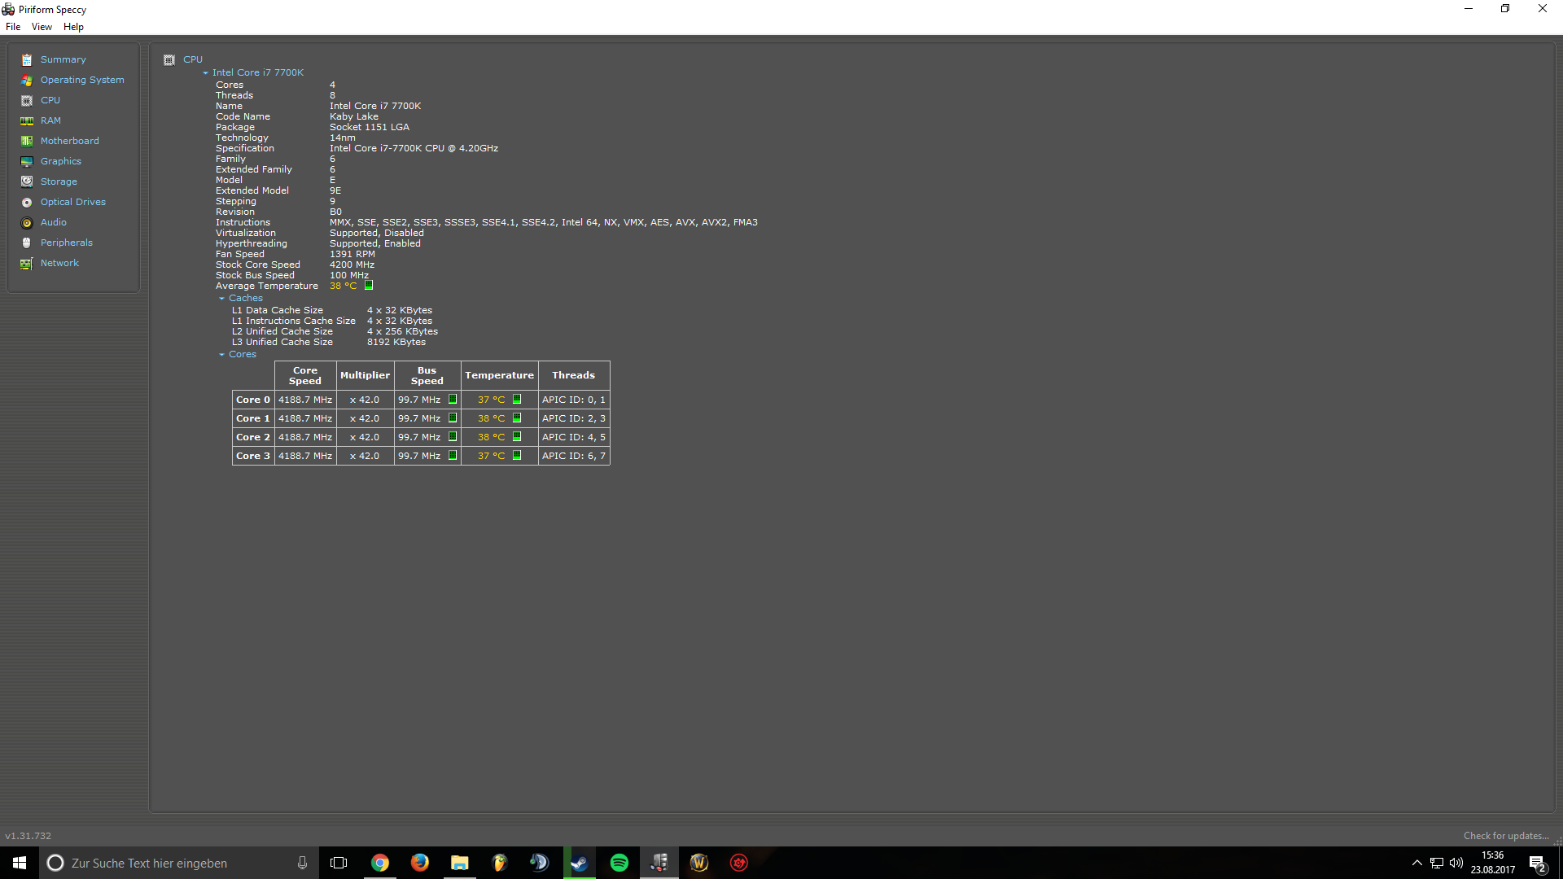Open Spotify from the taskbar
Viewport: 1563px width, 879px height.
[x=620, y=863]
